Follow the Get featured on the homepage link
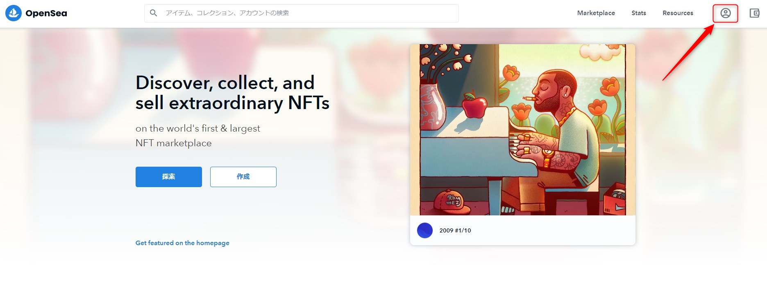Screen dimensions: 767x286 182,243
